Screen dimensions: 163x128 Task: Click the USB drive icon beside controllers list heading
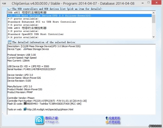pyautogui.click(x=9, y=9)
